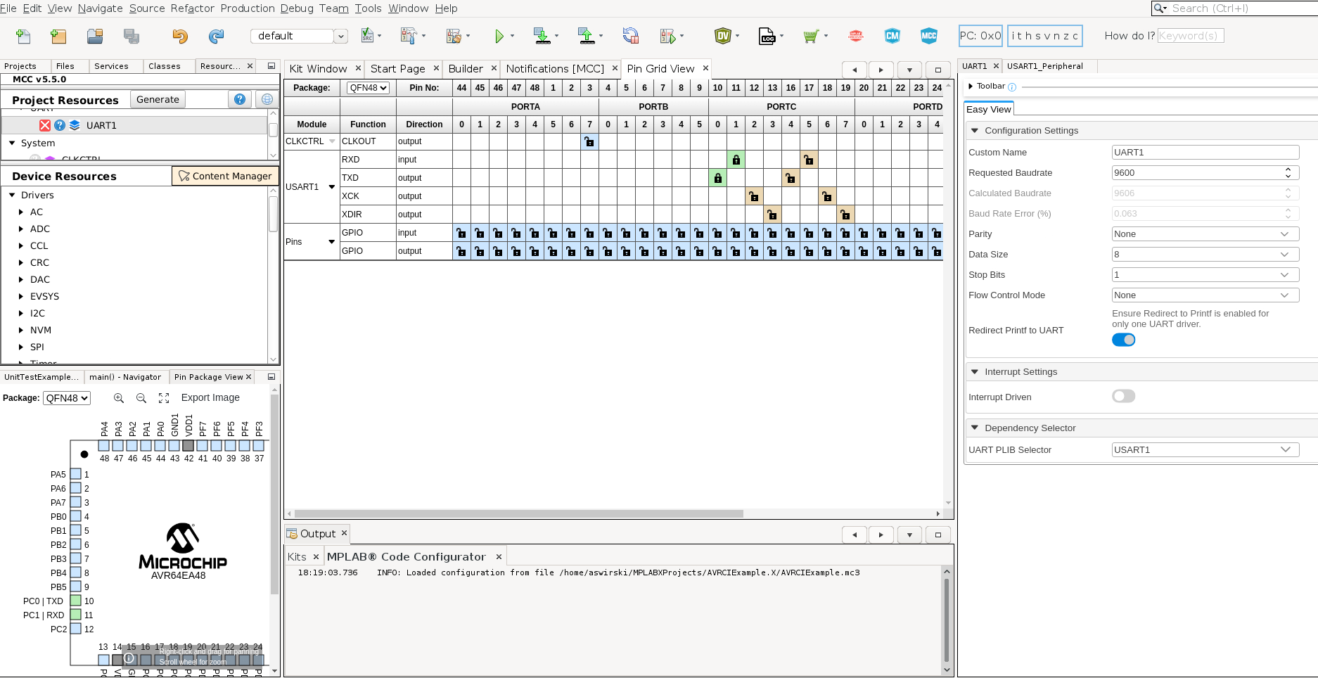Screen dimensions: 1318x678
Task: Collapse the Configuration Settings section
Action: pyautogui.click(x=975, y=131)
